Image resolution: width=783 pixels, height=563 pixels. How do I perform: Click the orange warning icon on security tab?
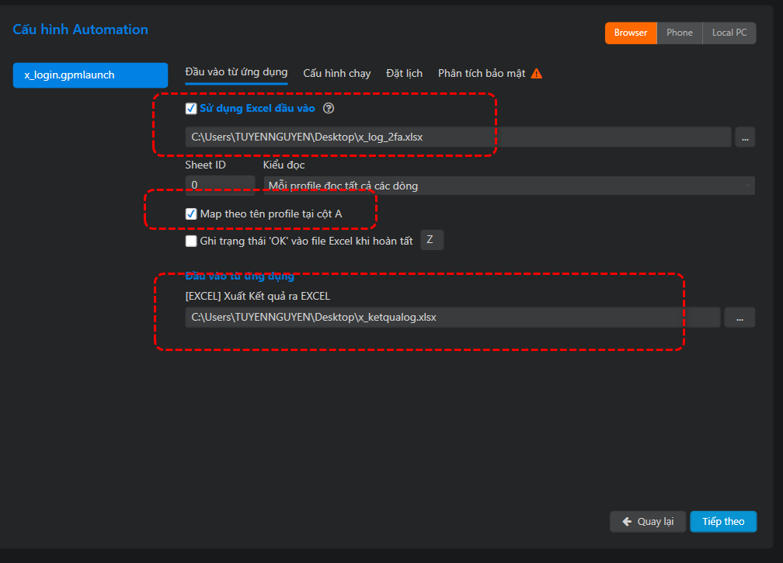[x=537, y=74]
